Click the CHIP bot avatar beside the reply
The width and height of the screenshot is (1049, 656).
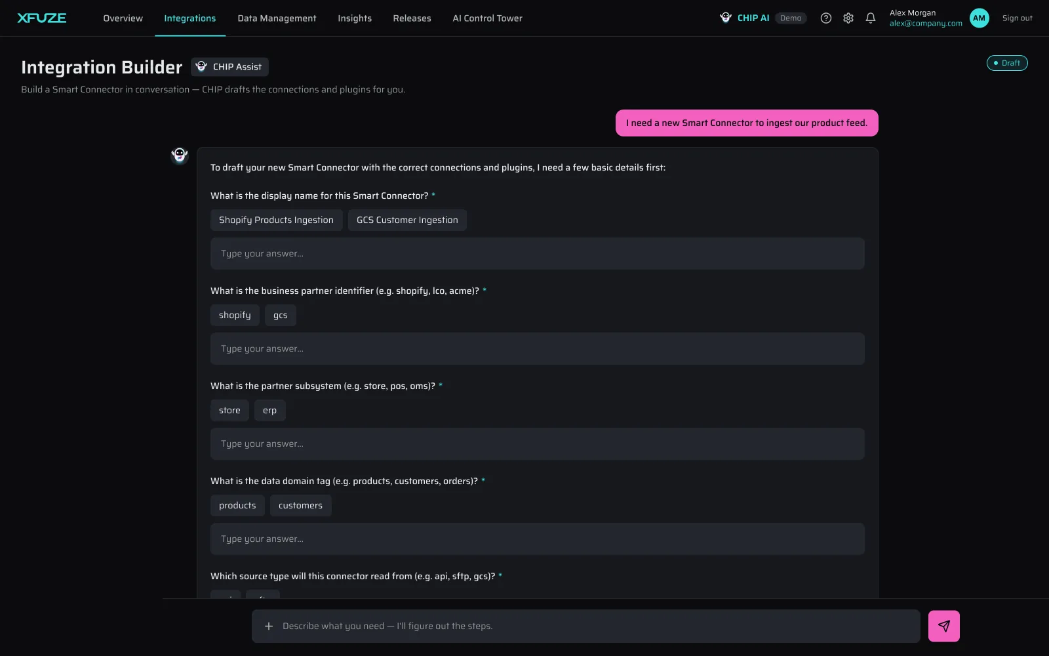pyautogui.click(x=180, y=155)
